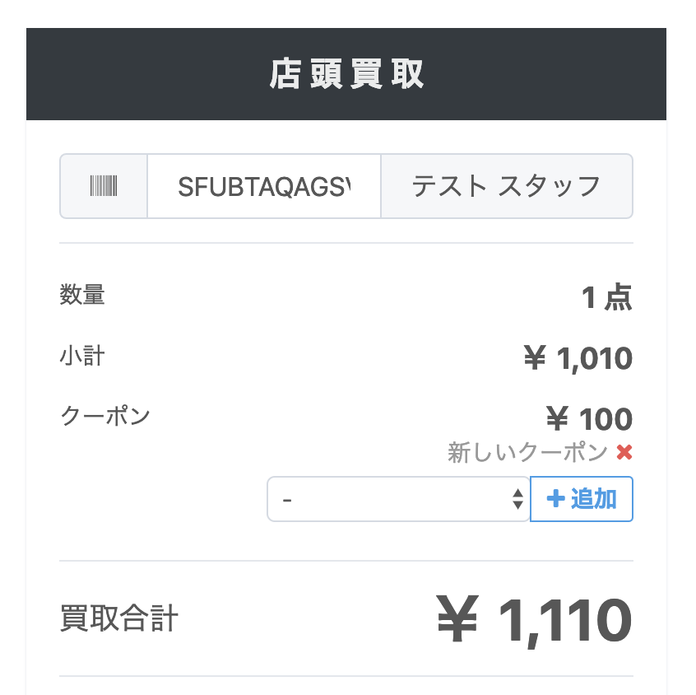This screenshot has height=695, width=696.
Task: Click the 買取合計 total label
Action: pyautogui.click(x=119, y=618)
